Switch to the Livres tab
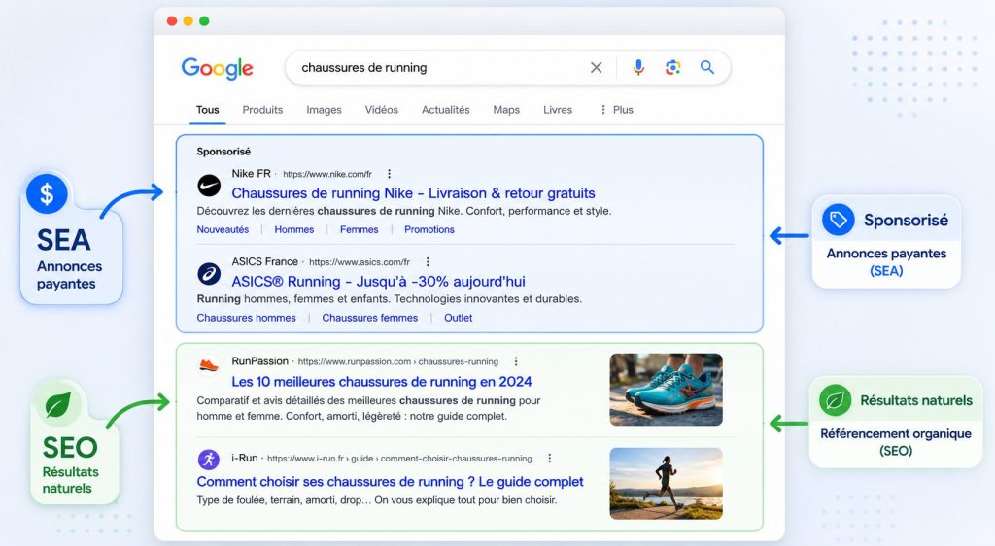 point(558,110)
